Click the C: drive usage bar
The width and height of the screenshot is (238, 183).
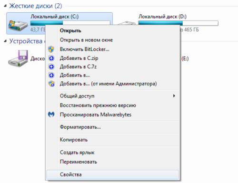click(70, 23)
